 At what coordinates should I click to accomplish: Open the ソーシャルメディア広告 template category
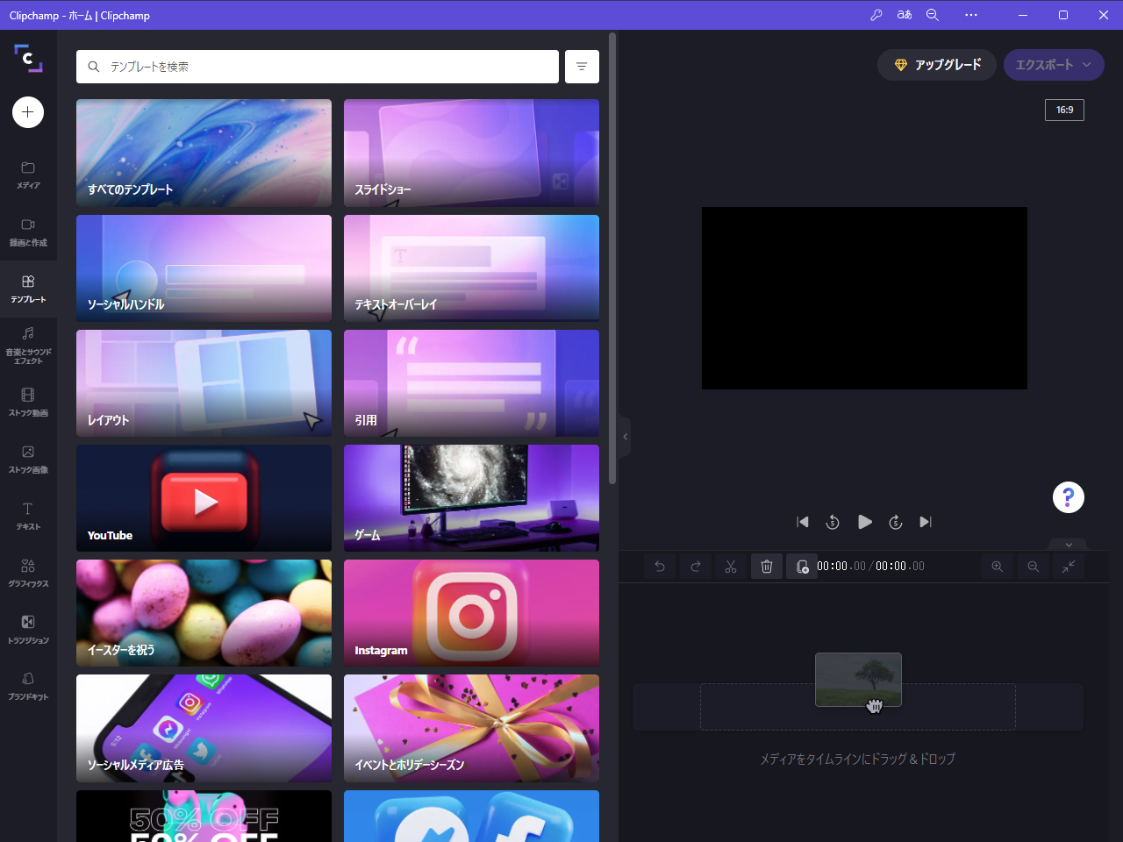point(204,728)
